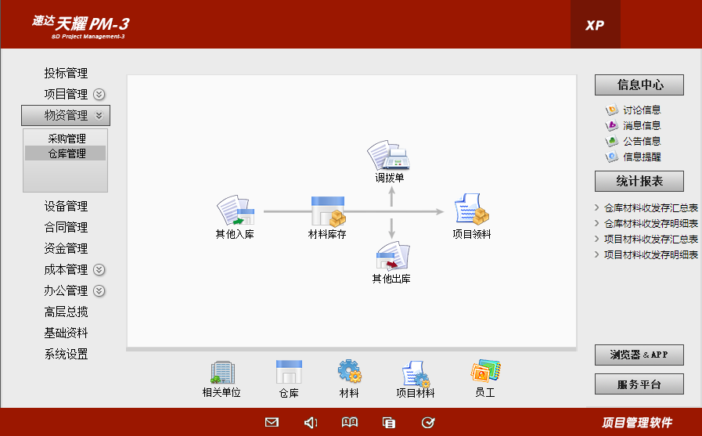This screenshot has width=702, height=436.
Task: Open the 材料 gear icon
Action: [x=349, y=372]
